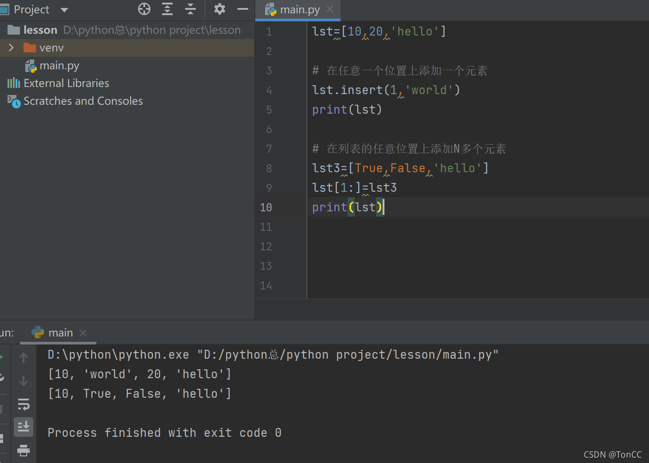This screenshot has width=649, height=463.
Task: Select the lesson project root folder
Action: click(127, 30)
